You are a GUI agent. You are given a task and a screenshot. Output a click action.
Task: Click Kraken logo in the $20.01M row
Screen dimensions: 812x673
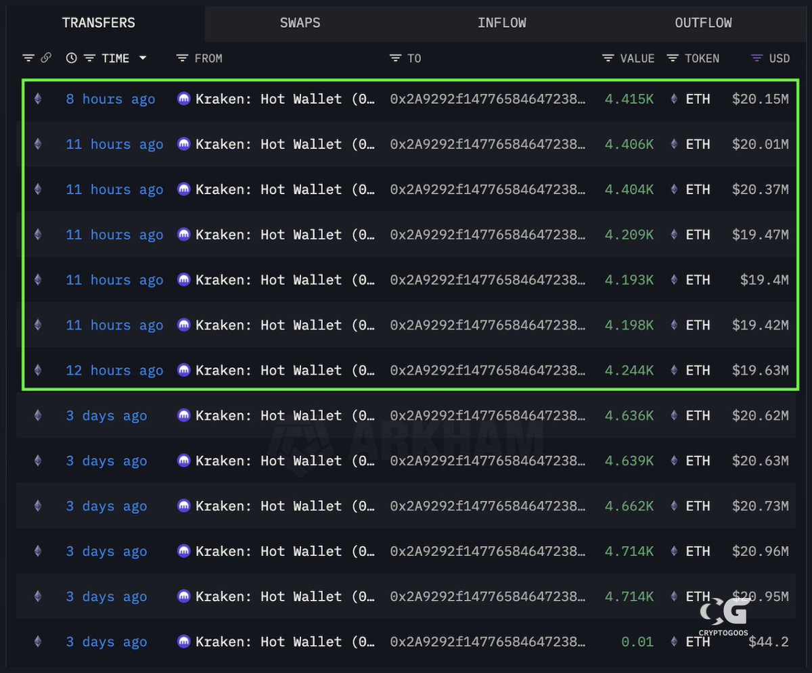[x=184, y=144]
